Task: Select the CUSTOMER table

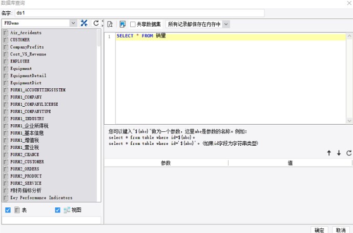Action: 20,40
